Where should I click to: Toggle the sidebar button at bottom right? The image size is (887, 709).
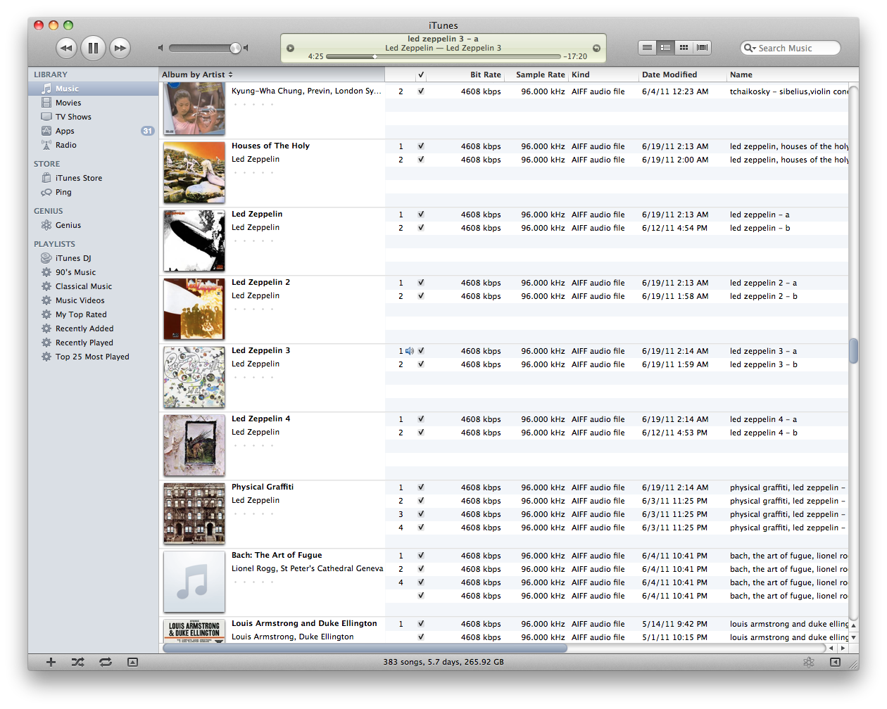pyautogui.click(x=835, y=662)
